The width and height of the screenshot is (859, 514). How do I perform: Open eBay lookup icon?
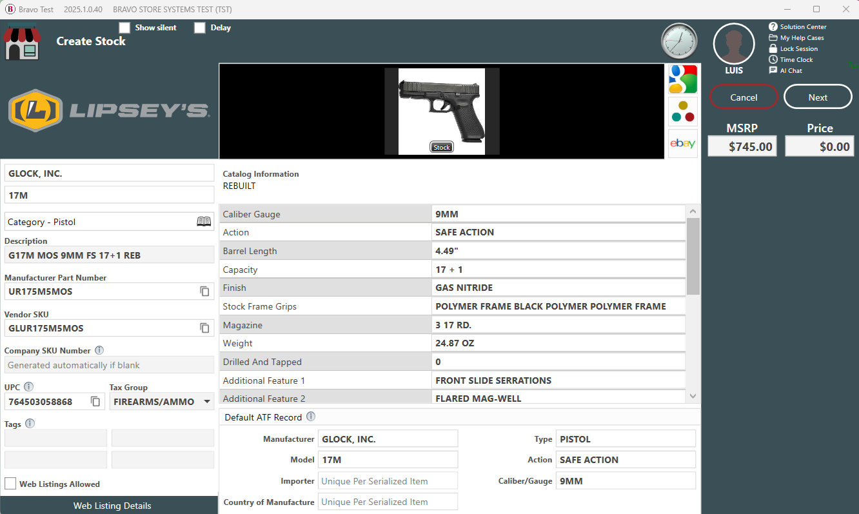[682, 143]
